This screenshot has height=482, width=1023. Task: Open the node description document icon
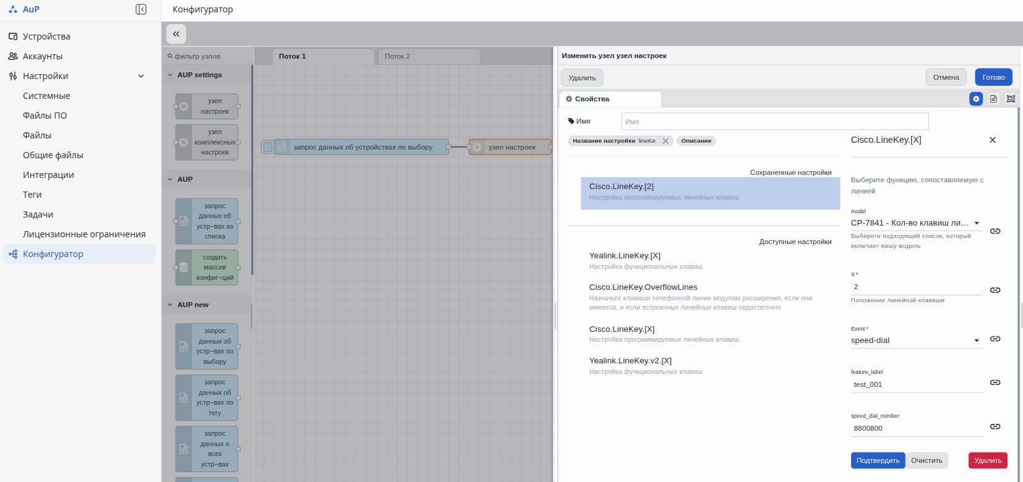pyautogui.click(x=993, y=99)
